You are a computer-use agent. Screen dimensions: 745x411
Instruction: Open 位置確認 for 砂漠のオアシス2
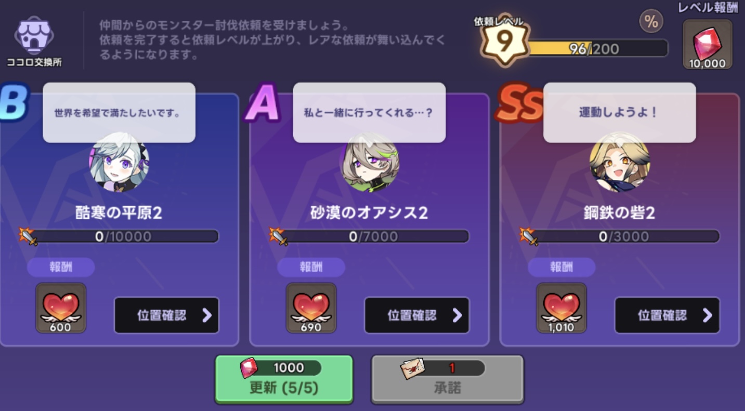point(417,315)
